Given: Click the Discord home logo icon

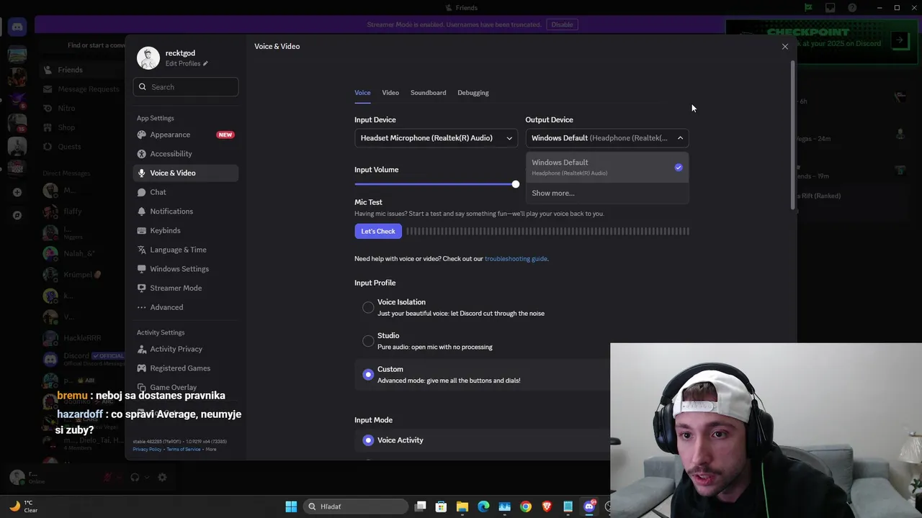Looking at the screenshot, I should [17, 27].
